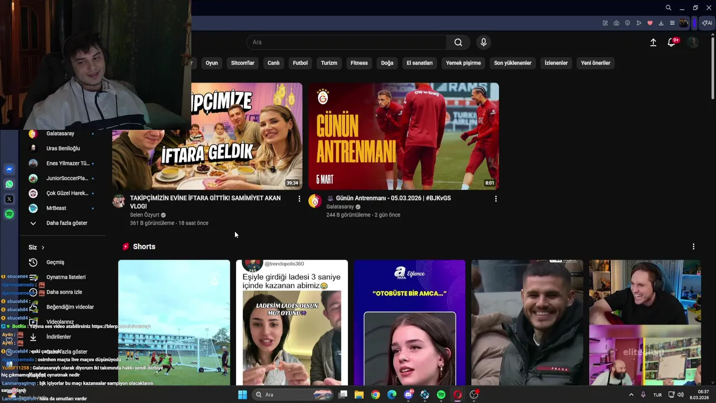
Task: Open the Otobüste Bir Amca Short
Action: click(x=409, y=322)
